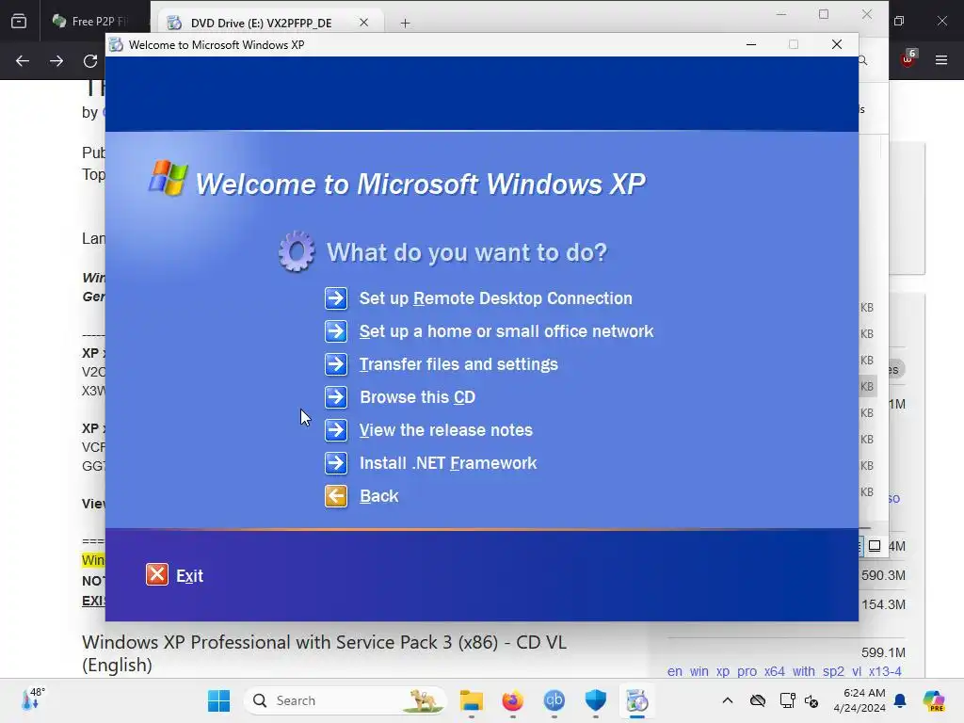Show hidden system tray icons
The width and height of the screenshot is (964, 723).
728,700
